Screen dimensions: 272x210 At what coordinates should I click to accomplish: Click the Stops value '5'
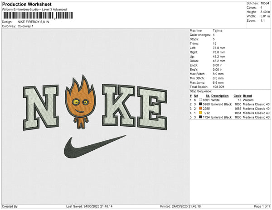pos(214,39)
